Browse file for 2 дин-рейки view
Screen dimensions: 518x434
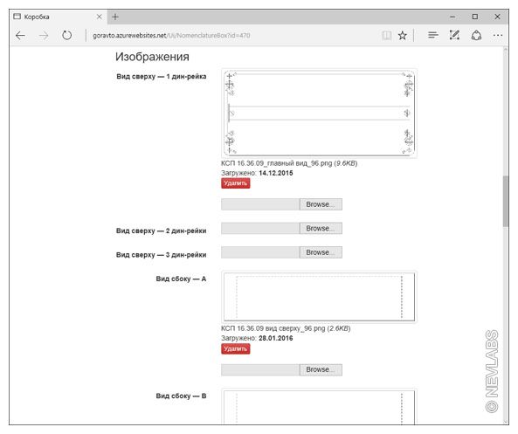coord(321,228)
